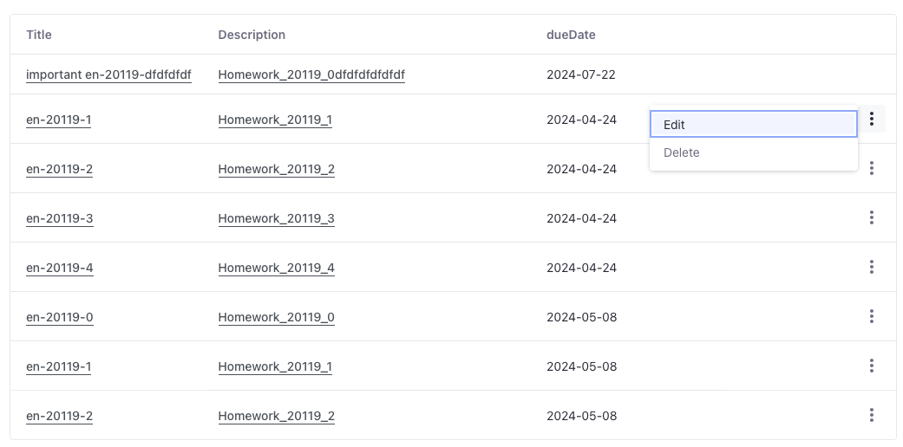This screenshot has width=903, height=447.
Task: Click the Homework_20119_3 description link
Action: [276, 218]
